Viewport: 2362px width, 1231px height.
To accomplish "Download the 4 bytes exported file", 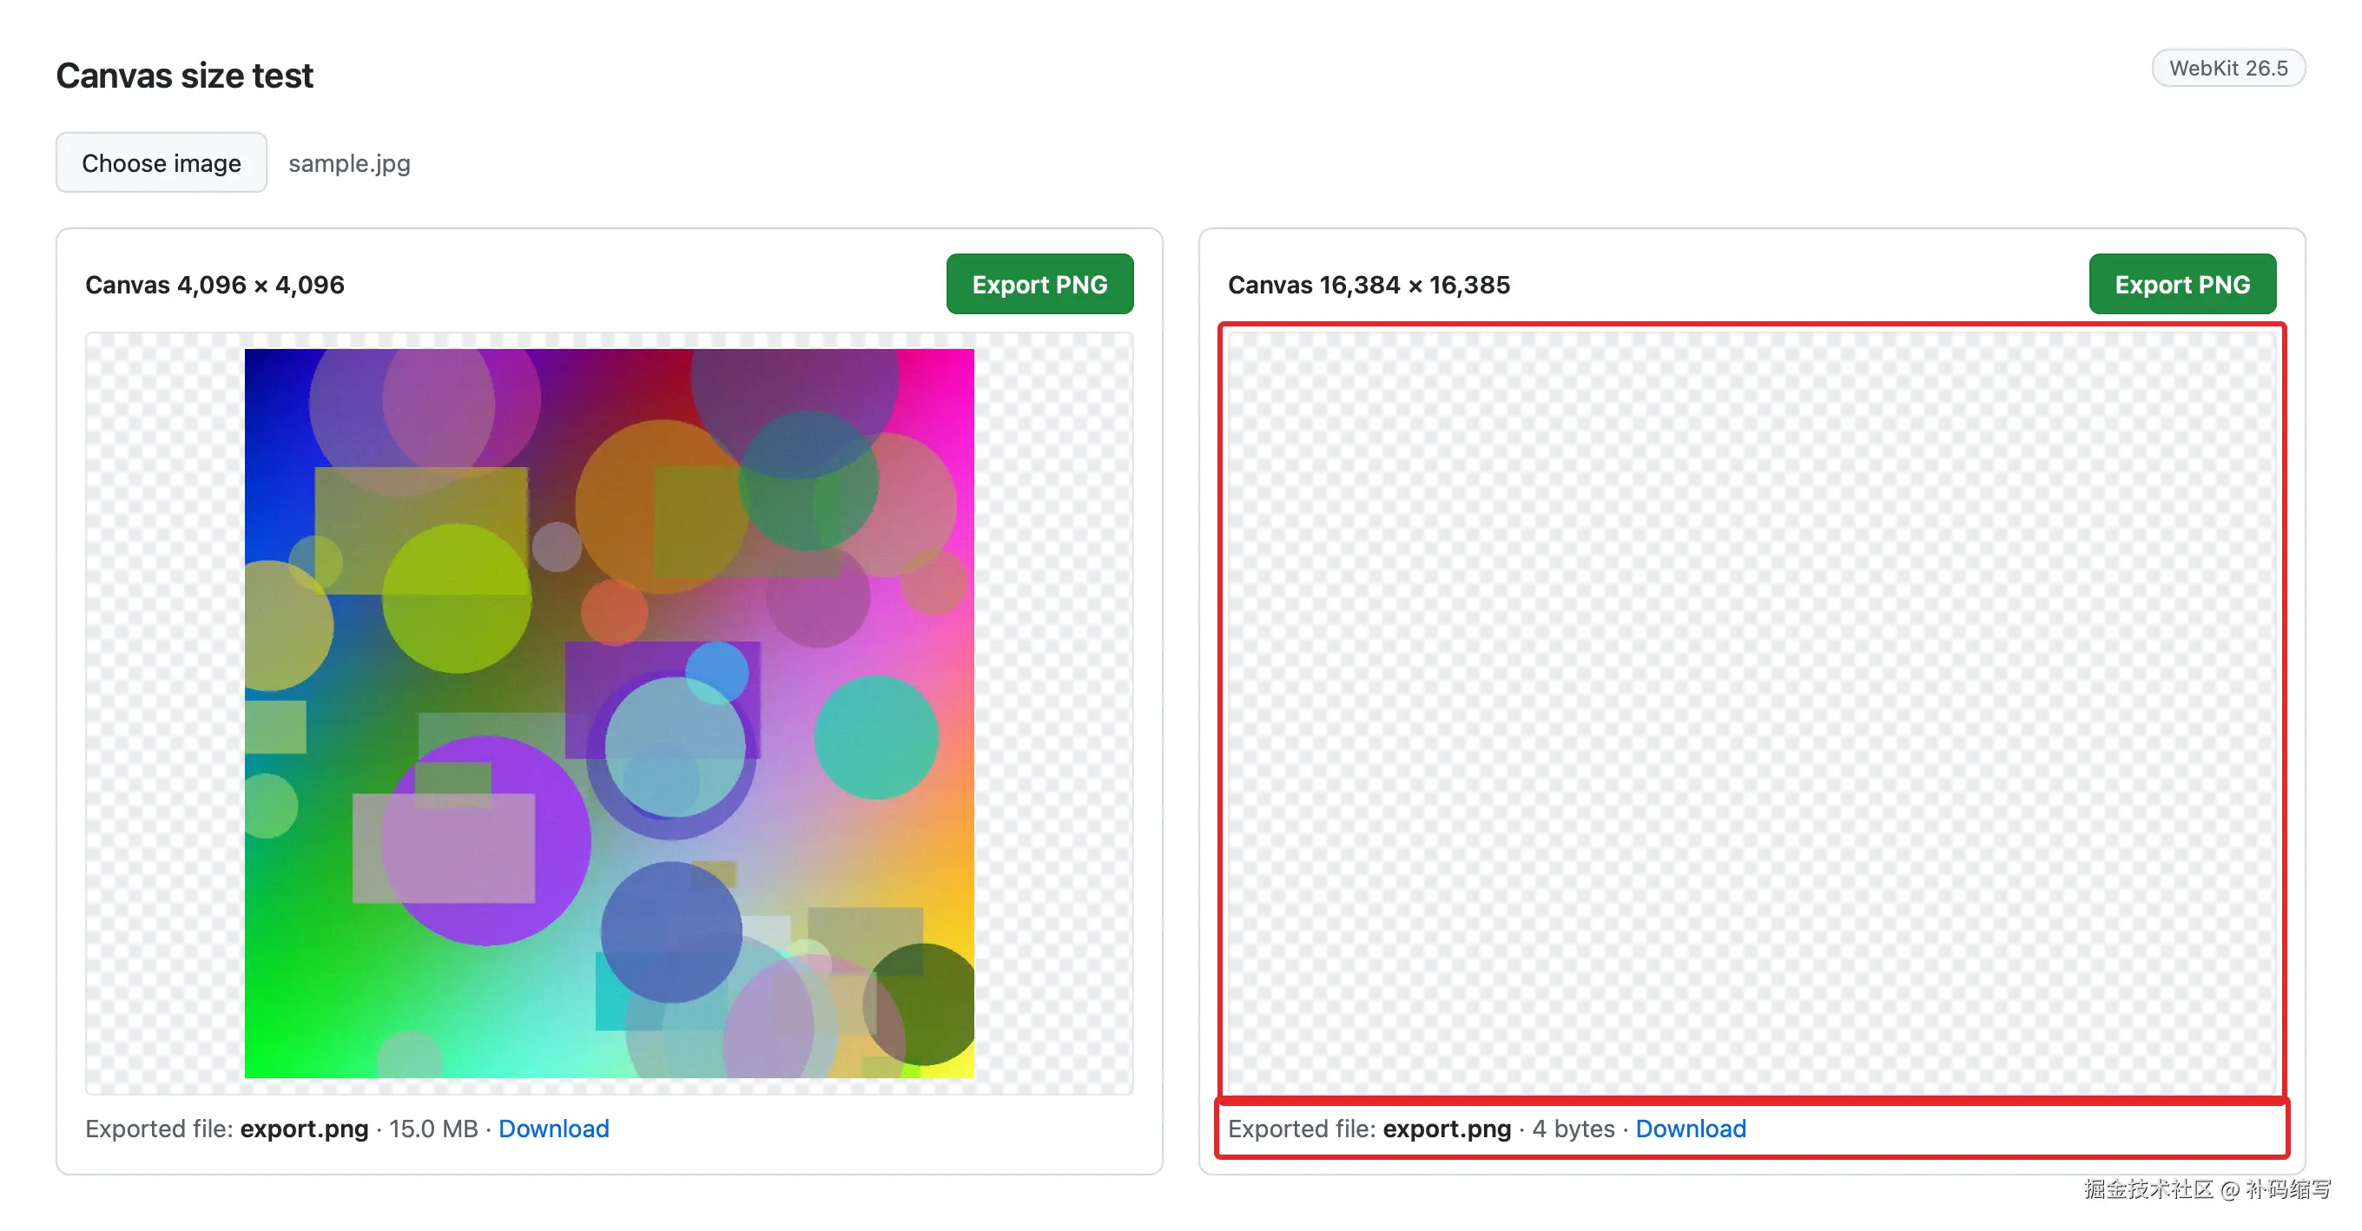I will pyautogui.click(x=1691, y=1129).
